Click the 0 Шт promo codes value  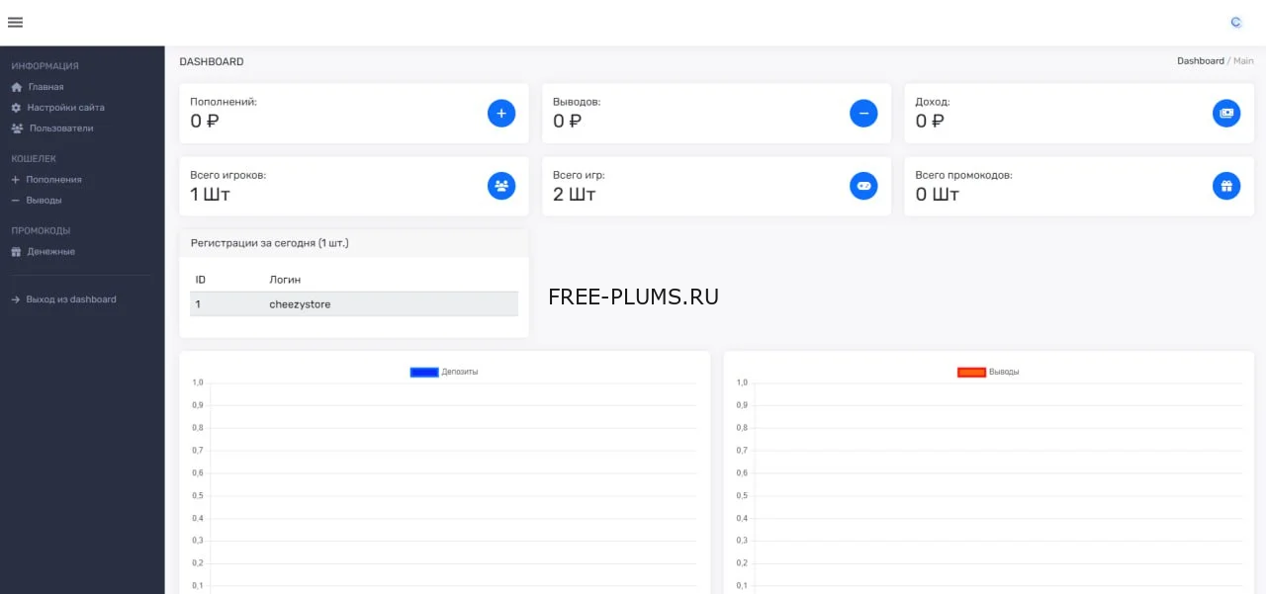tap(938, 194)
